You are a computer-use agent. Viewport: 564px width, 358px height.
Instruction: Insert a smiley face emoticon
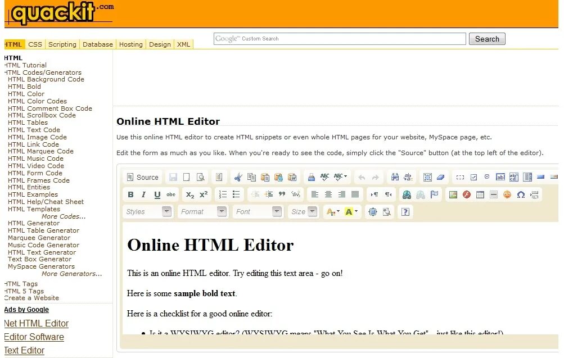point(507,194)
